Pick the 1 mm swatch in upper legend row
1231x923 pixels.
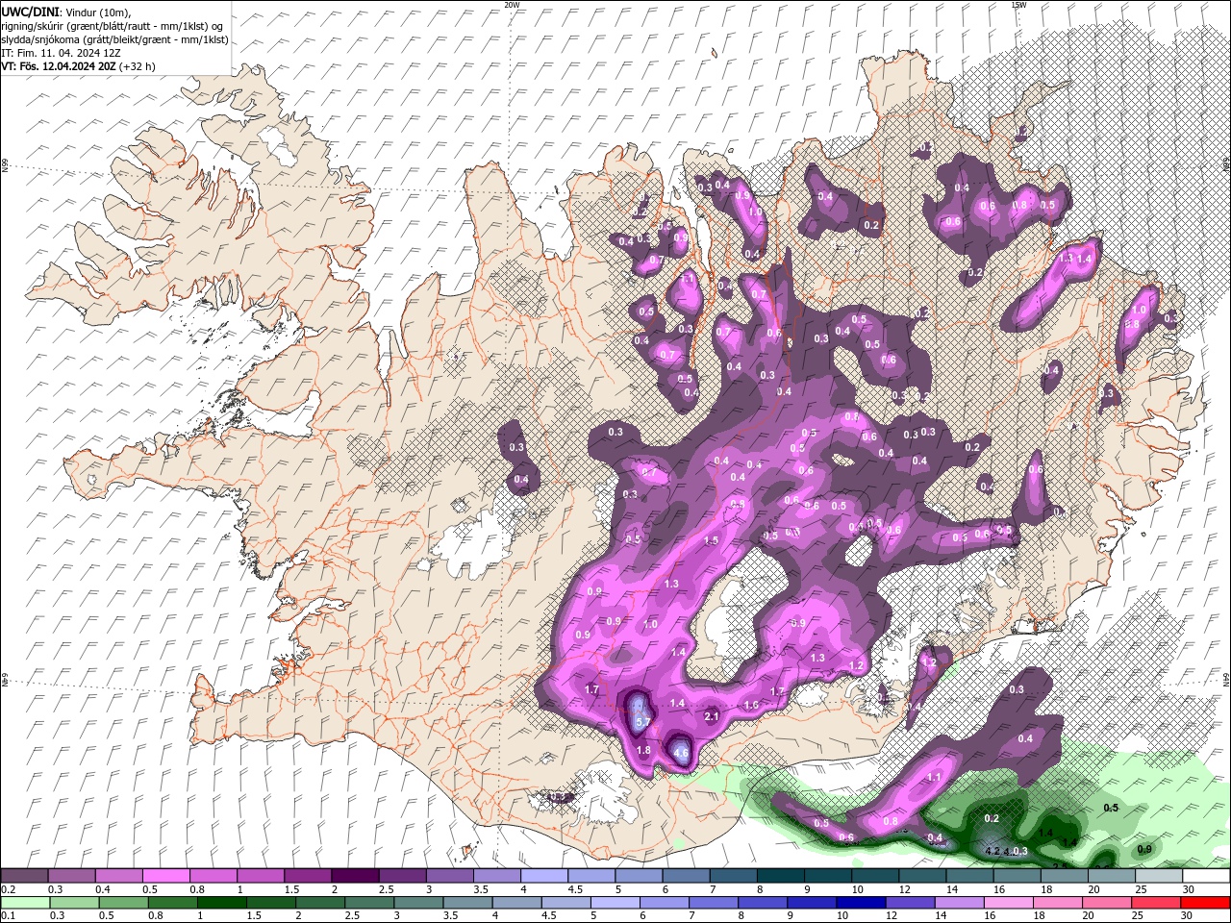(x=260, y=876)
